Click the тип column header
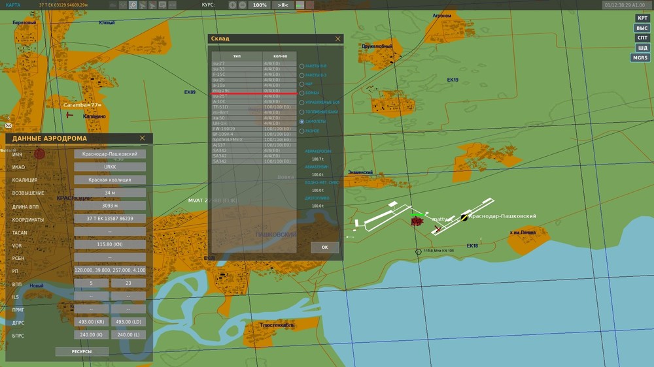Screen dimensions: 654x367 pyautogui.click(x=237, y=56)
